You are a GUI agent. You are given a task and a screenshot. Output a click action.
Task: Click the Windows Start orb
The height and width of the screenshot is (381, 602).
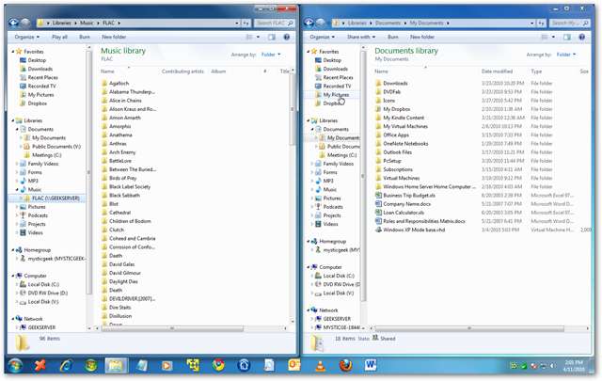click(15, 364)
